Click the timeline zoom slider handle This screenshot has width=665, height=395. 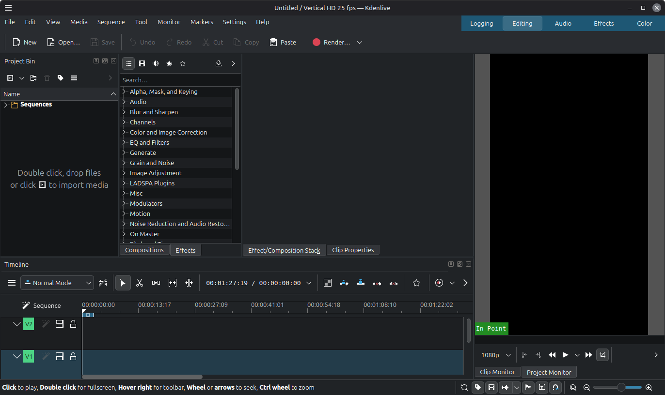[x=621, y=387]
